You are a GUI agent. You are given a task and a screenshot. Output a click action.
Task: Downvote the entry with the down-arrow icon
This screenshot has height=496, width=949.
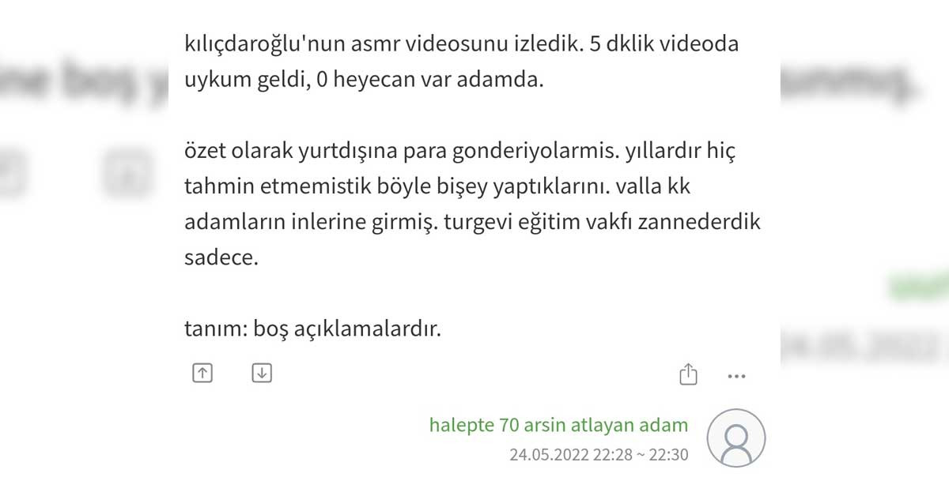pos(262,374)
